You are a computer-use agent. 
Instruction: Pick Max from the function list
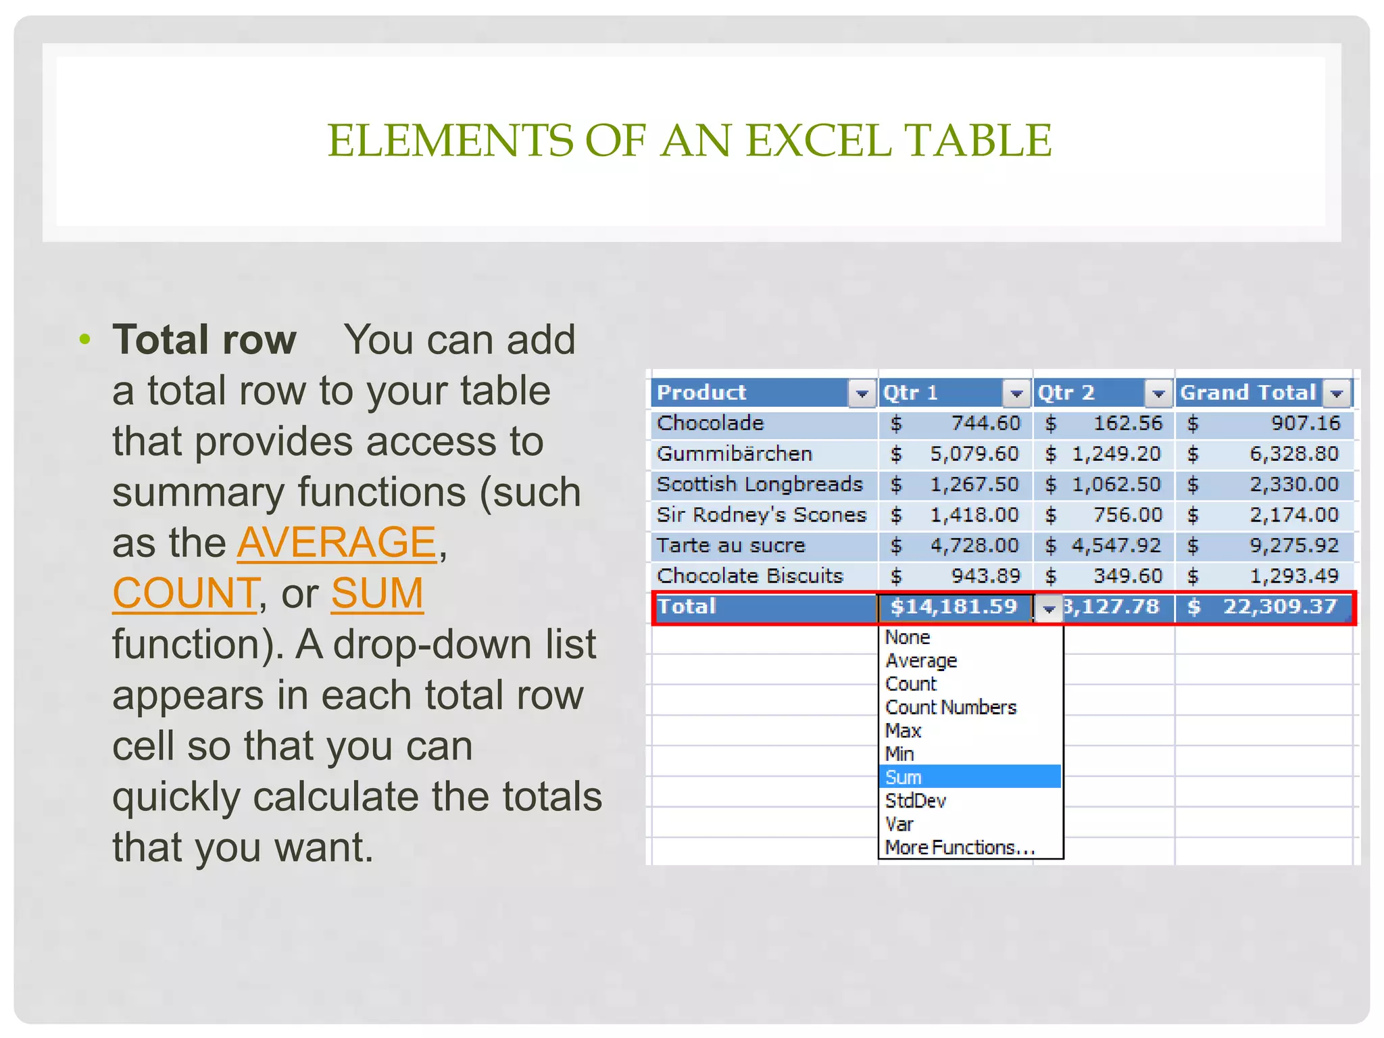pos(904,731)
